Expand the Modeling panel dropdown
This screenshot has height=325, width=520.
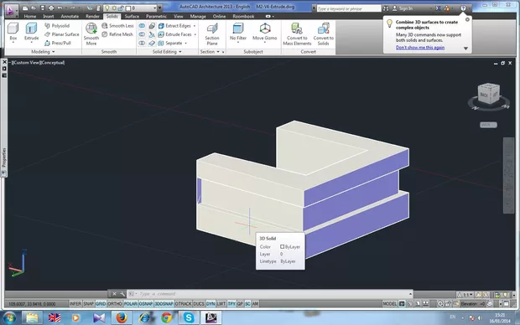43,52
